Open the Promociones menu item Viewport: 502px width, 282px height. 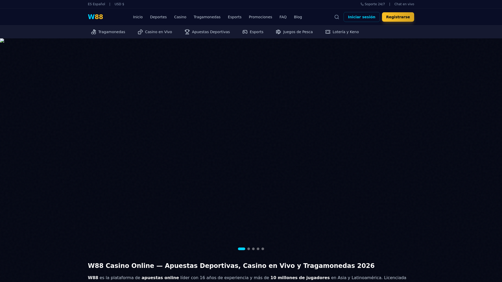260,17
